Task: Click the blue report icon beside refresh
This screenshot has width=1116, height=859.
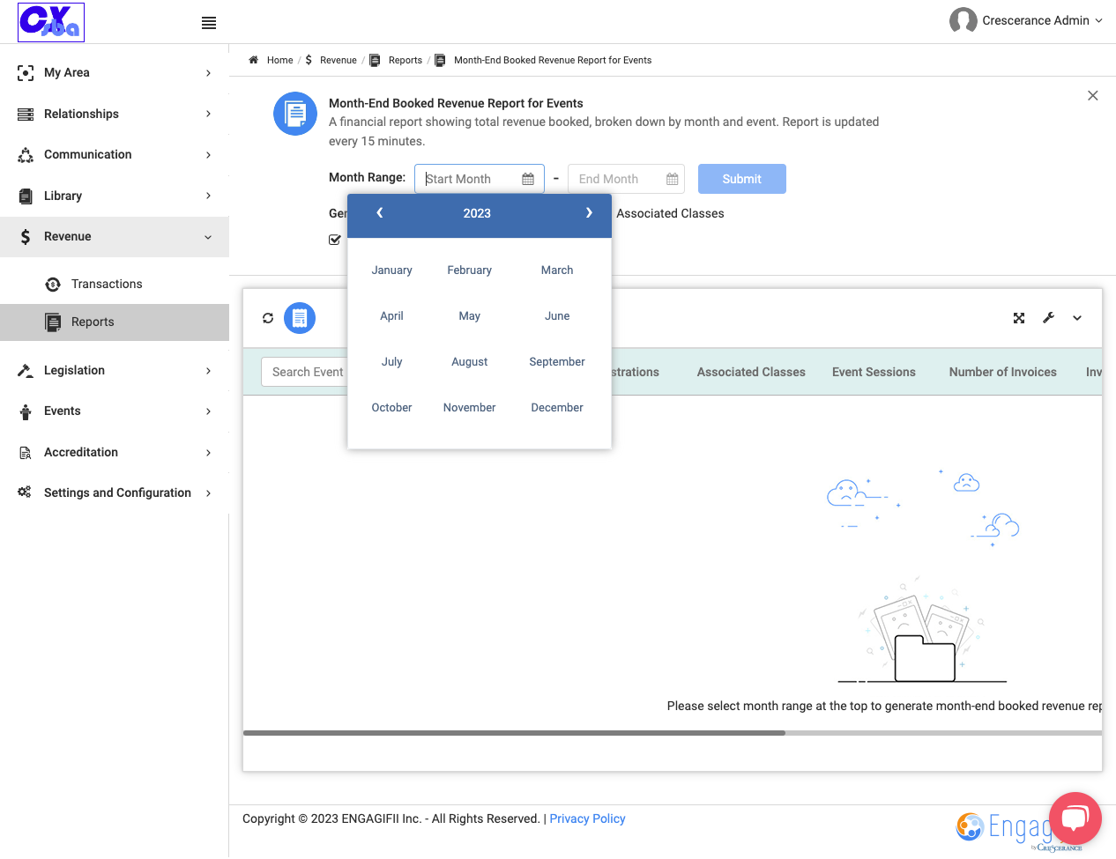Action: [300, 318]
